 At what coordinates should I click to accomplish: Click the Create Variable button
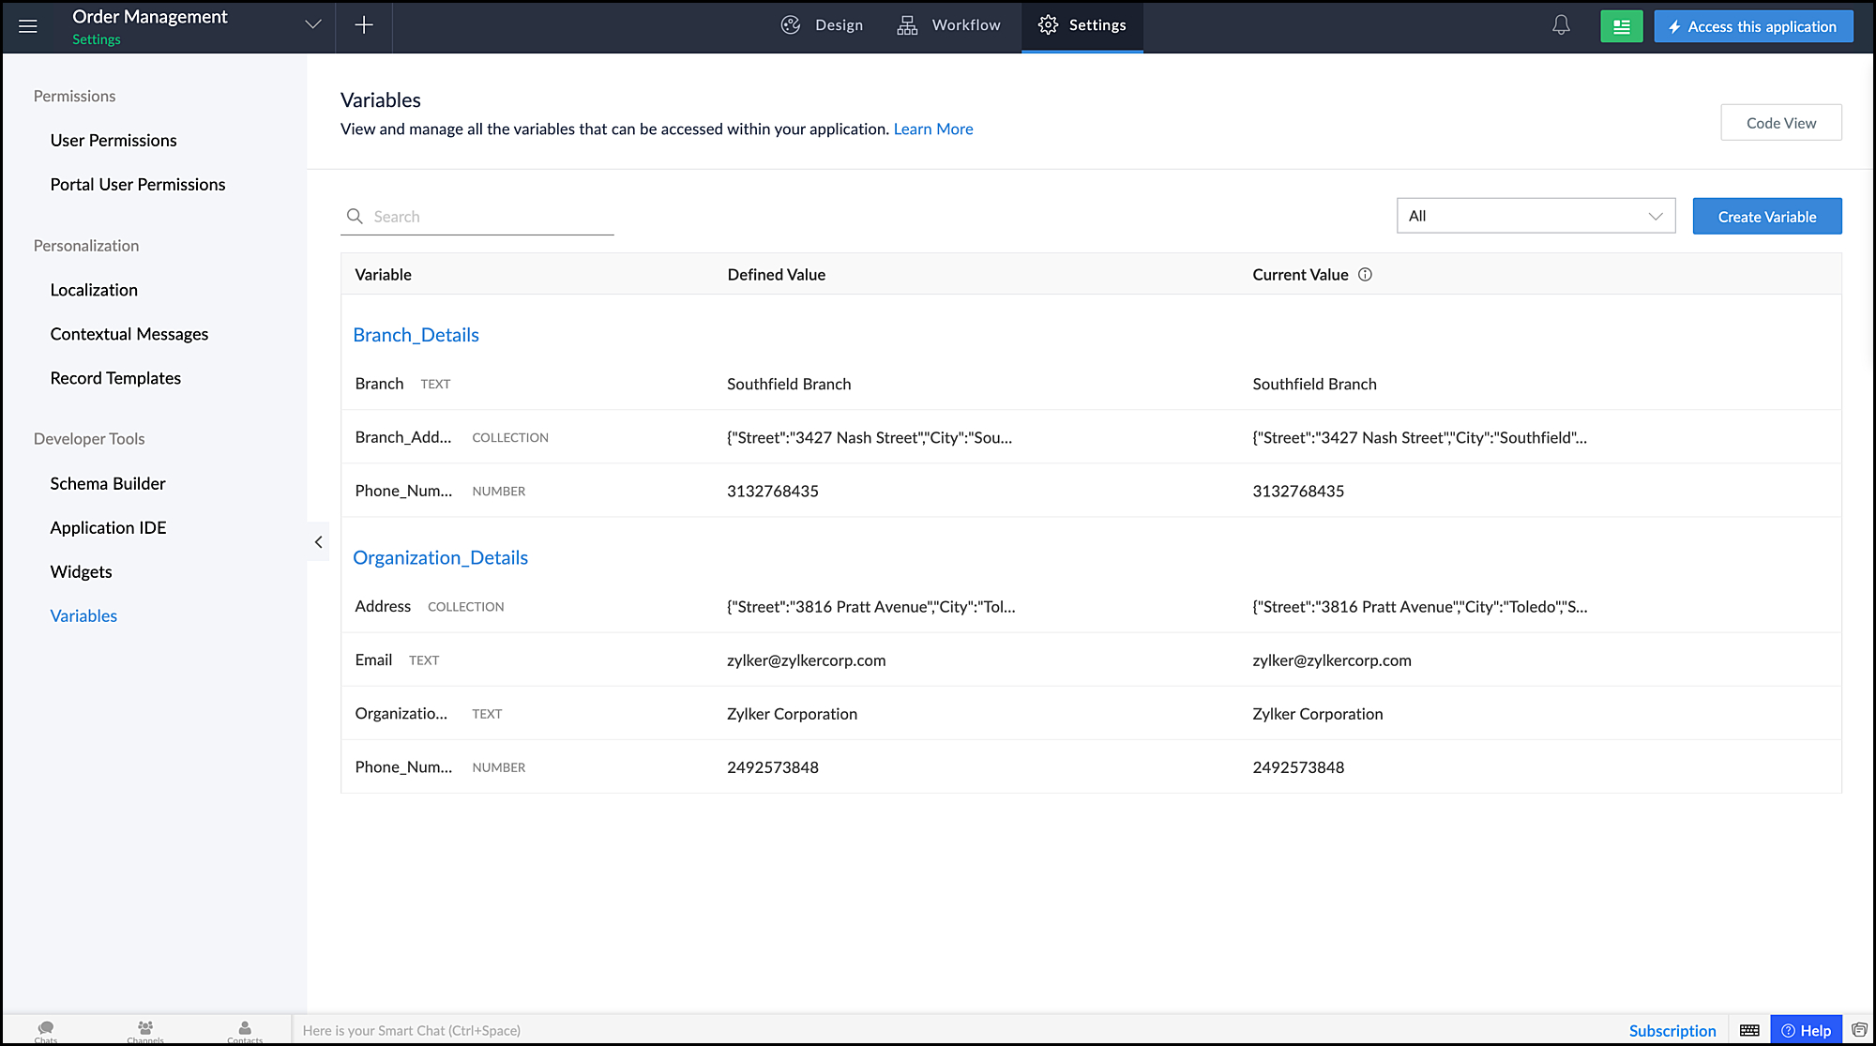(x=1766, y=217)
